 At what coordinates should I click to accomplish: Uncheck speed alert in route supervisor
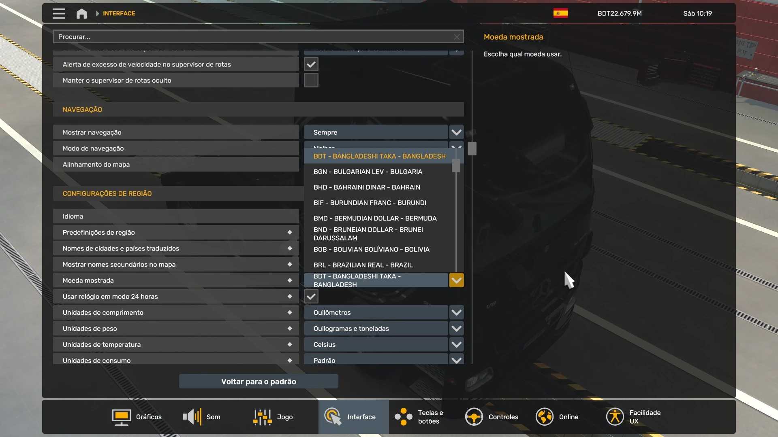311,64
